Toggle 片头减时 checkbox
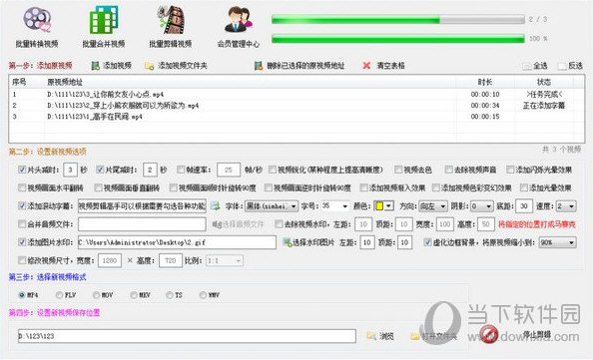 click(22, 170)
